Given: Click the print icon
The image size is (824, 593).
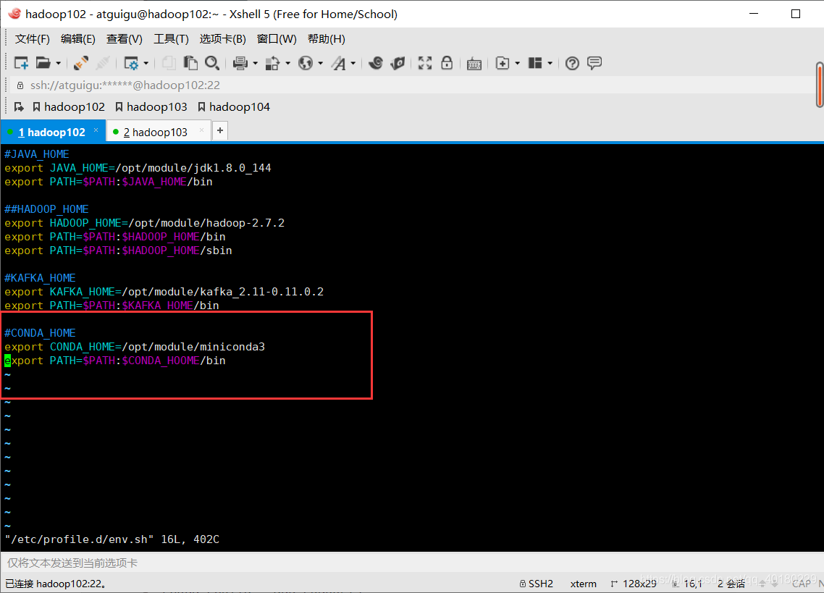Looking at the screenshot, I should 240,63.
